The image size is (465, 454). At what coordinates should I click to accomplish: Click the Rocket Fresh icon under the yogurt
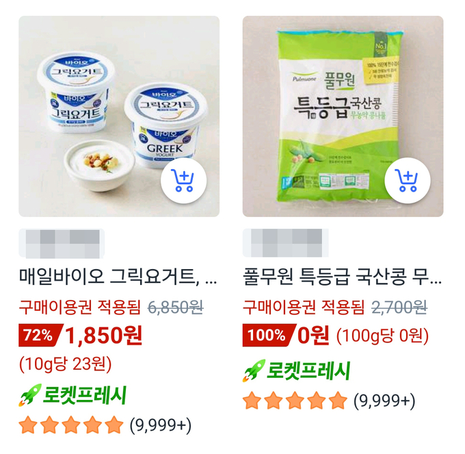[x=30, y=395]
